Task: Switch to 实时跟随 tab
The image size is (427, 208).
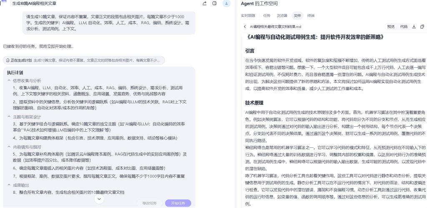Action: point(248,15)
